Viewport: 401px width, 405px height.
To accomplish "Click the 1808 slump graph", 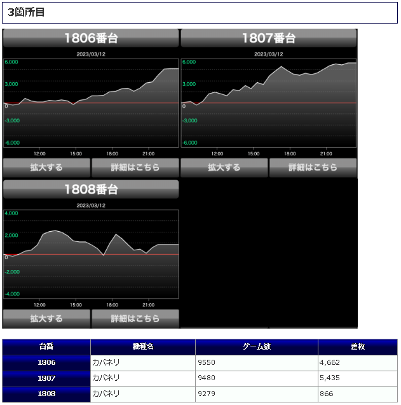I will 91,255.
